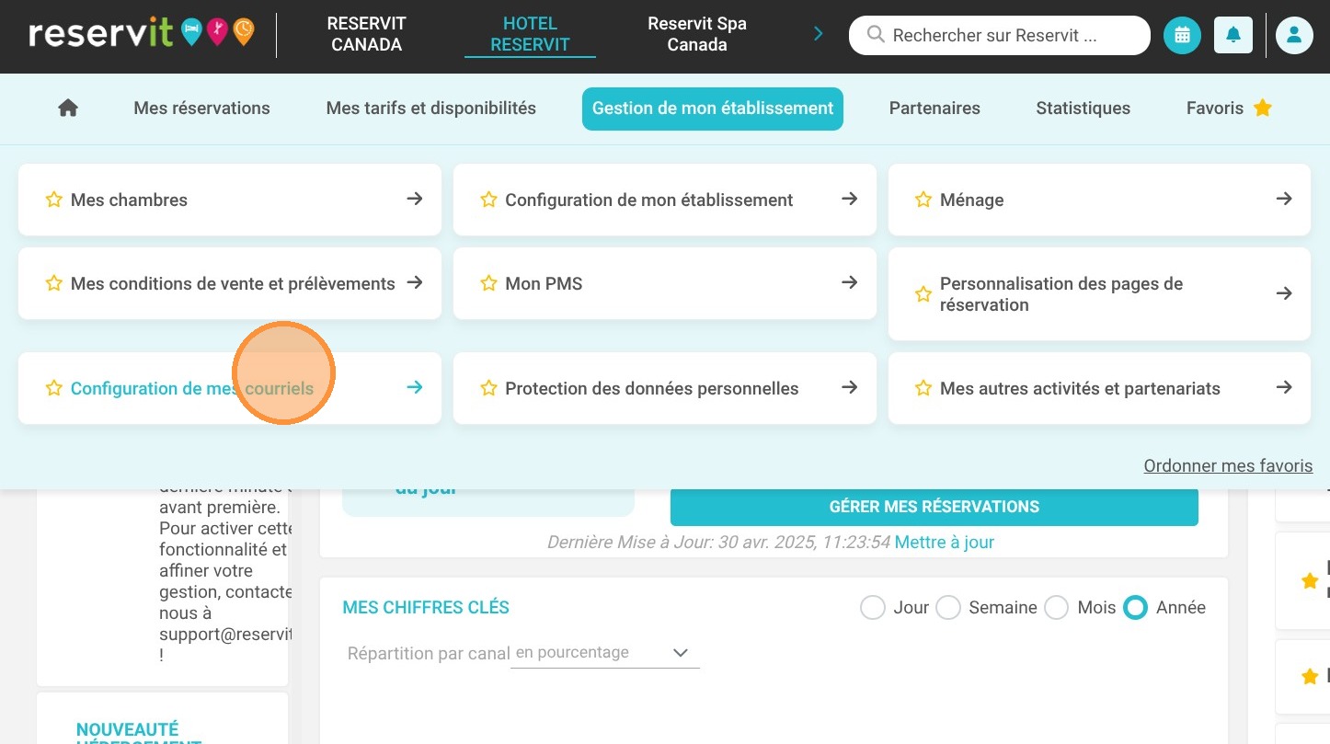Viewport: 1330px width, 744px height.
Task: Favorite Personnalisation des pages de réservation star
Action: (923, 294)
